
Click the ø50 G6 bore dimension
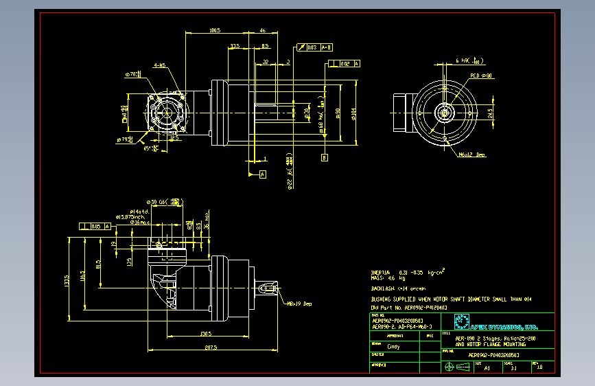pos(165,202)
